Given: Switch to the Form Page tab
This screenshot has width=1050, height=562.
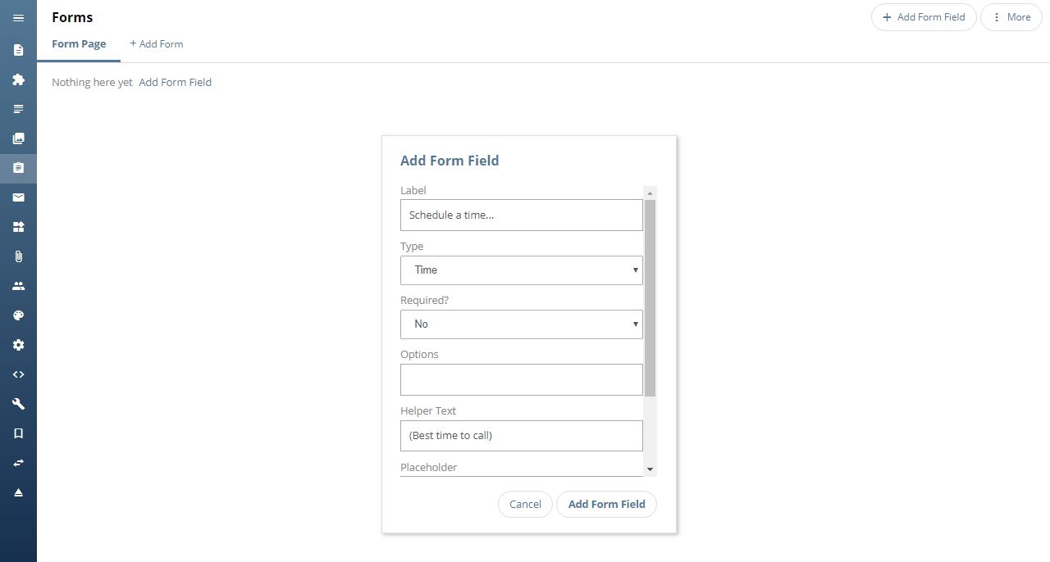Looking at the screenshot, I should [79, 44].
